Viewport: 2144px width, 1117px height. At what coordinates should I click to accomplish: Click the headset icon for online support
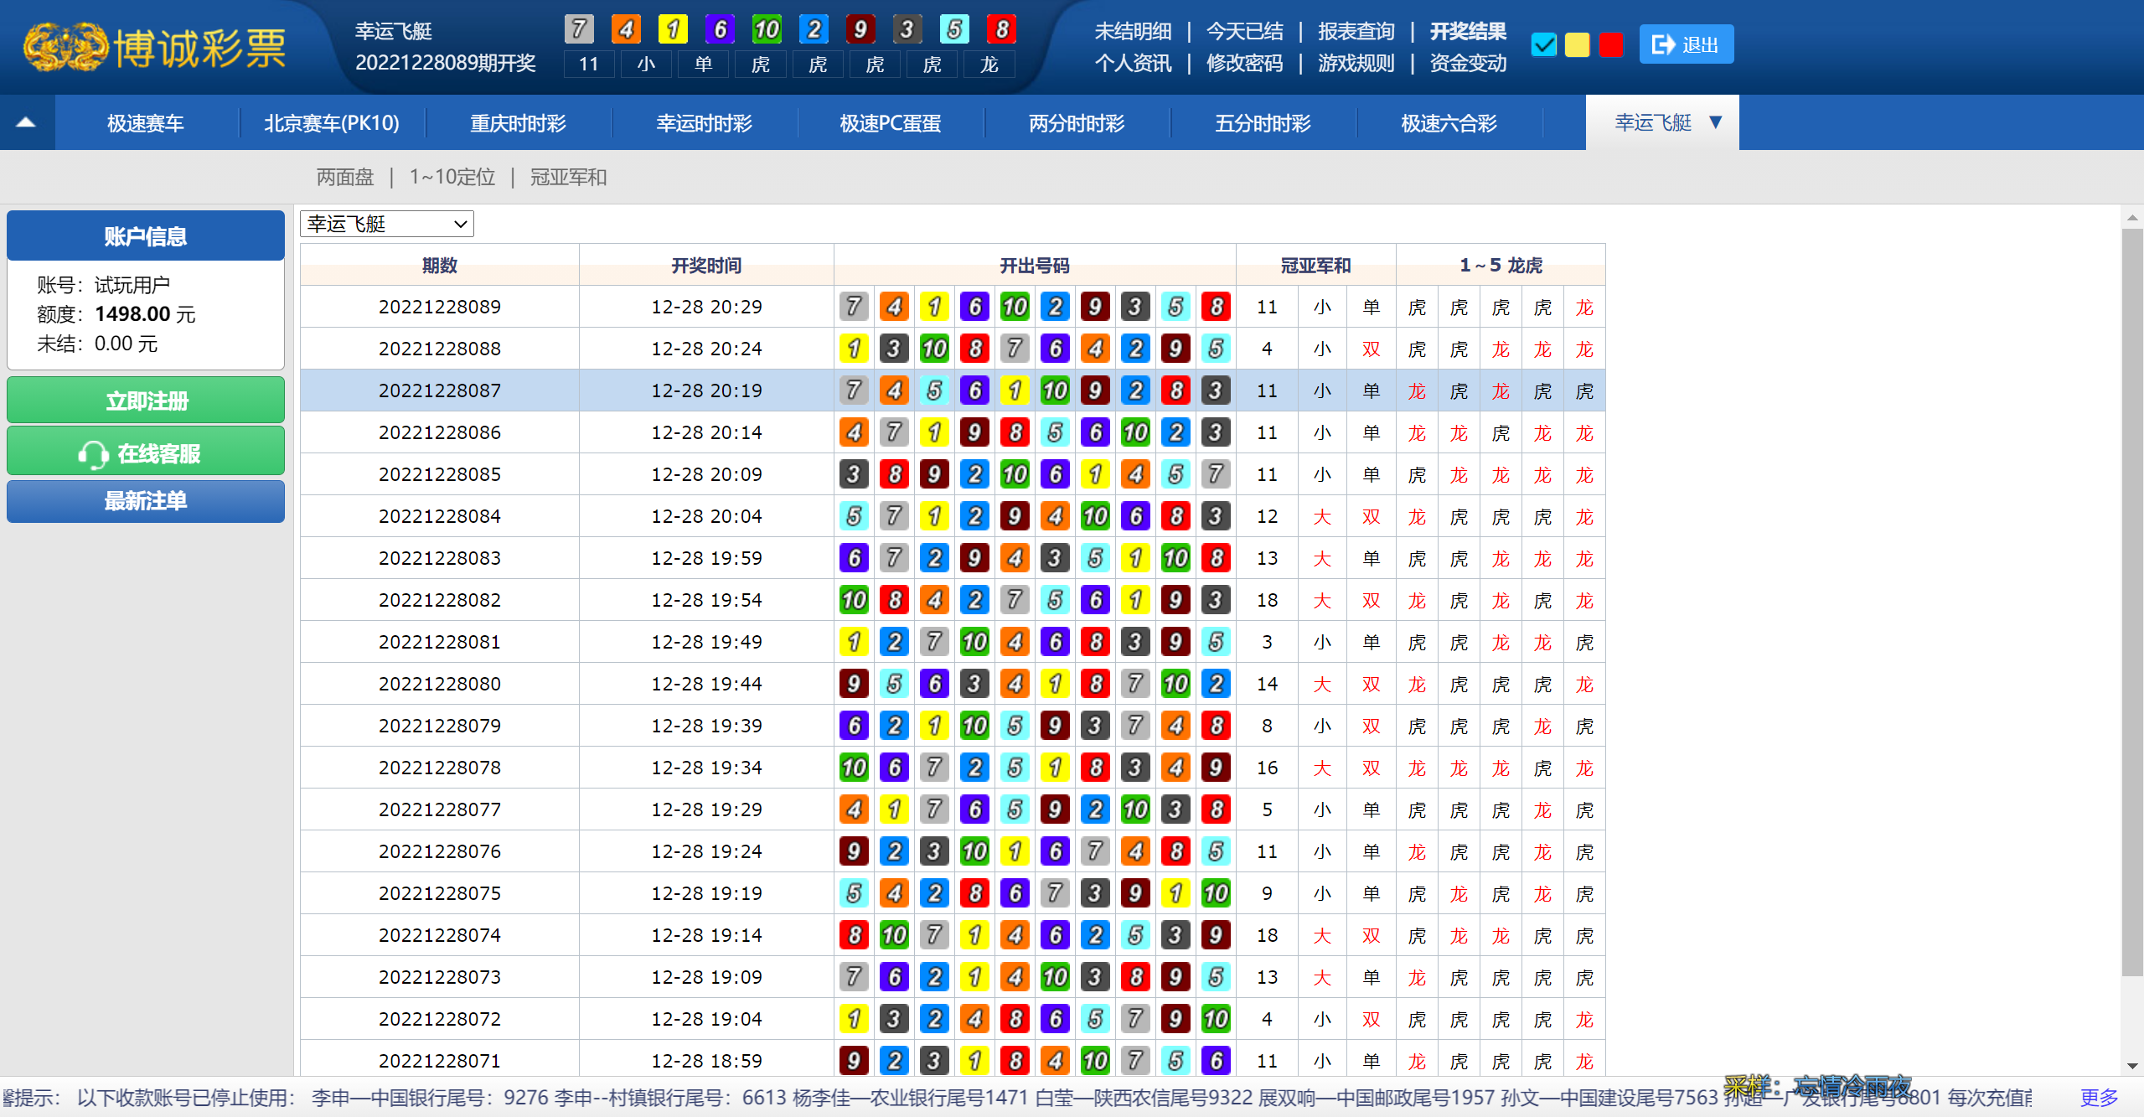coord(92,454)
